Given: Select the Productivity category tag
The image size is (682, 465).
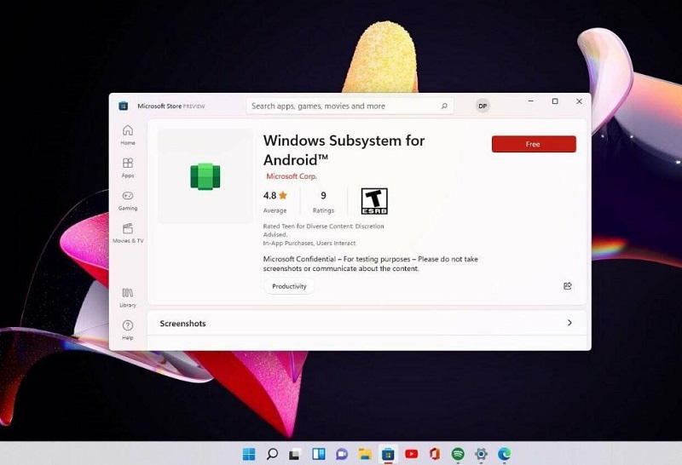Looking at the screenshot, I should (289, 286).
